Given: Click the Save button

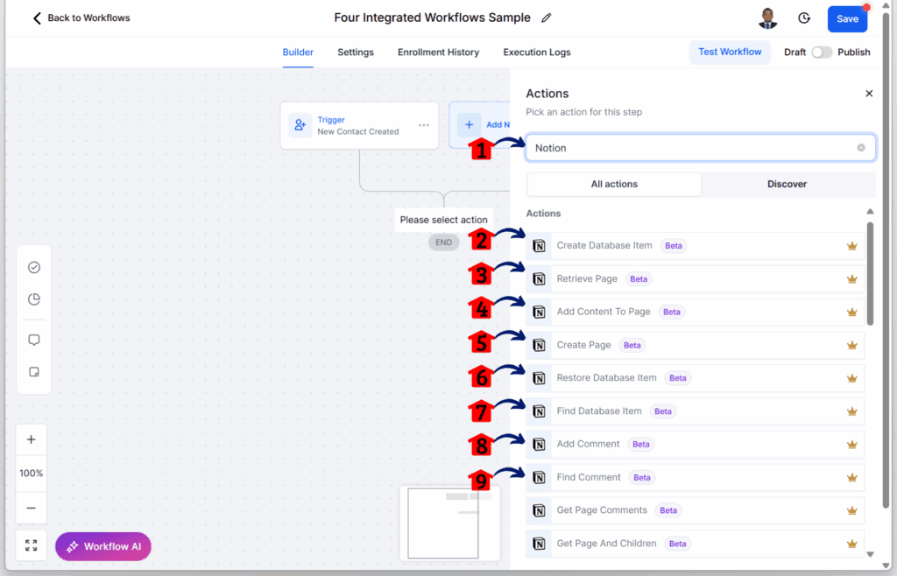Looking at the screenshot, I should (847, 19).
